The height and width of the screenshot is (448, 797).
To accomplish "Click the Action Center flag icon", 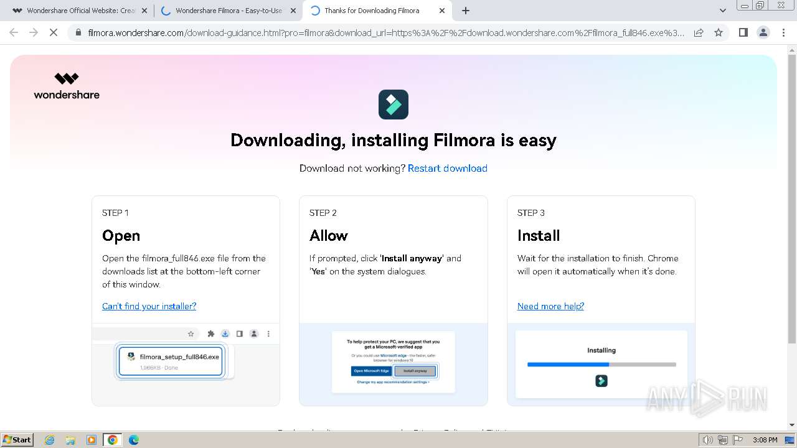I will 738,440.
